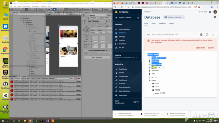The image size is (219, 123).
Task: Click Clear button in Console
Action: tap(11, 79)
